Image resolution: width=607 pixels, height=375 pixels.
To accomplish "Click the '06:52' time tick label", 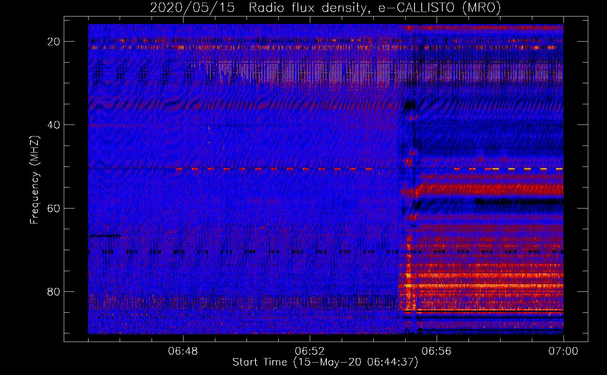I will (310, 351).
